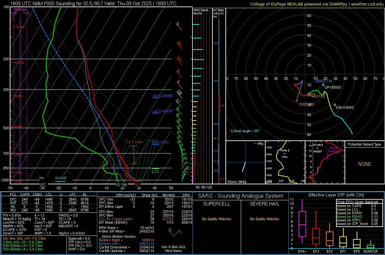Click the Wind Speed (knots) panel header
This screenshot has height=255, width=385.
pyautogui.click(x=201, y=11)
